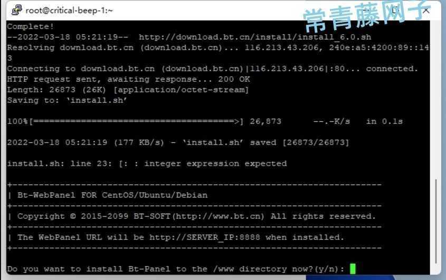Click the green terminal cursor block

pos(353,268)
